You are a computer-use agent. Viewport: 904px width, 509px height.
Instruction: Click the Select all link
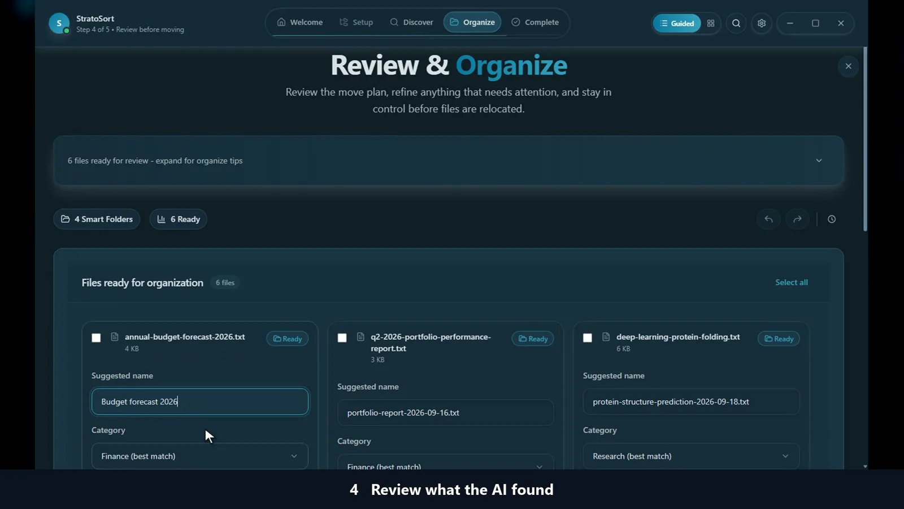click(x=791, y=282)
